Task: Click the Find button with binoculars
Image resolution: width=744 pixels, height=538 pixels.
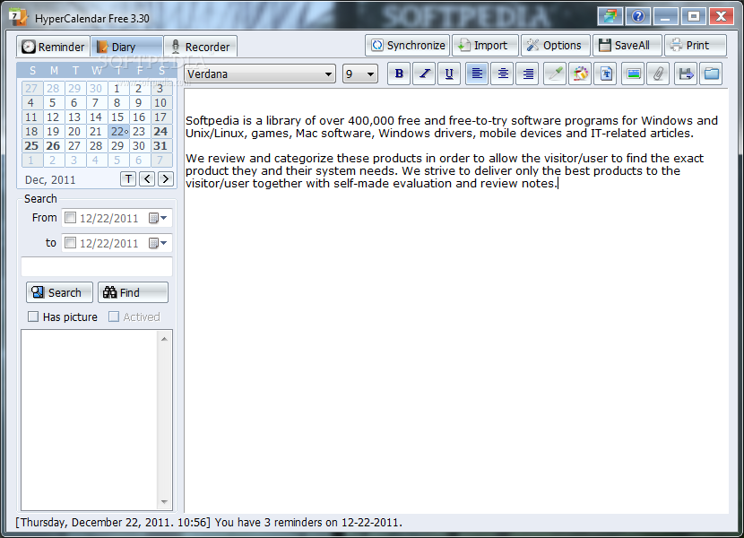Action: [133, 292]
